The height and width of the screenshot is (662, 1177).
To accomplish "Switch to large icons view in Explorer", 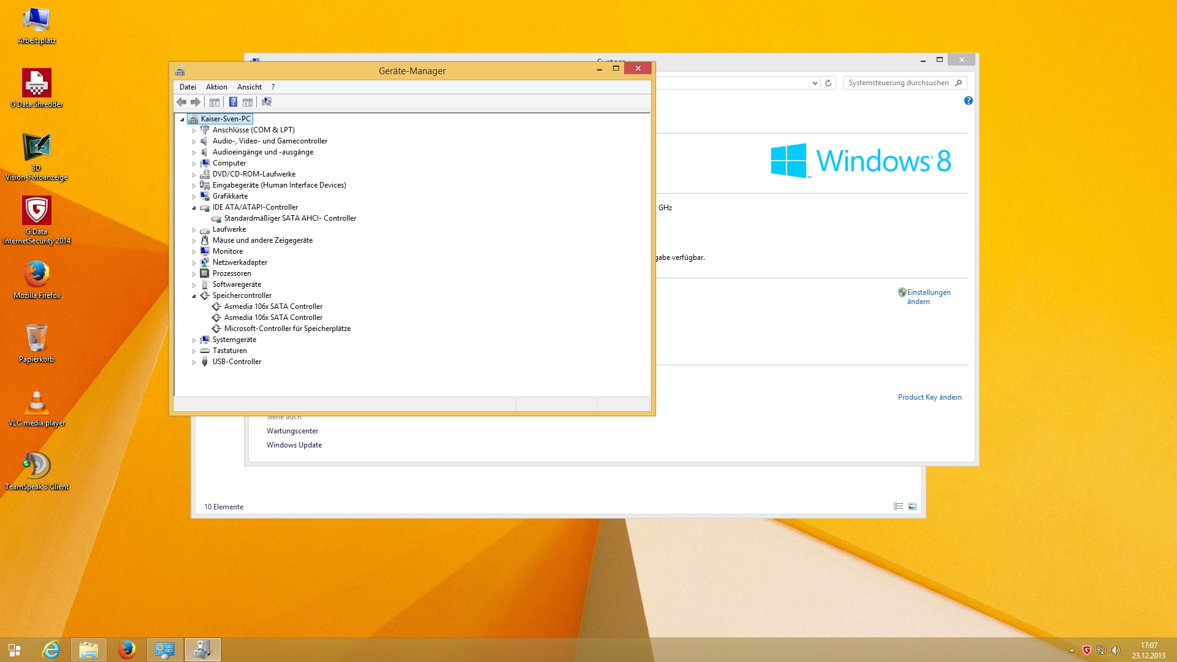I will tap(912, 506).
